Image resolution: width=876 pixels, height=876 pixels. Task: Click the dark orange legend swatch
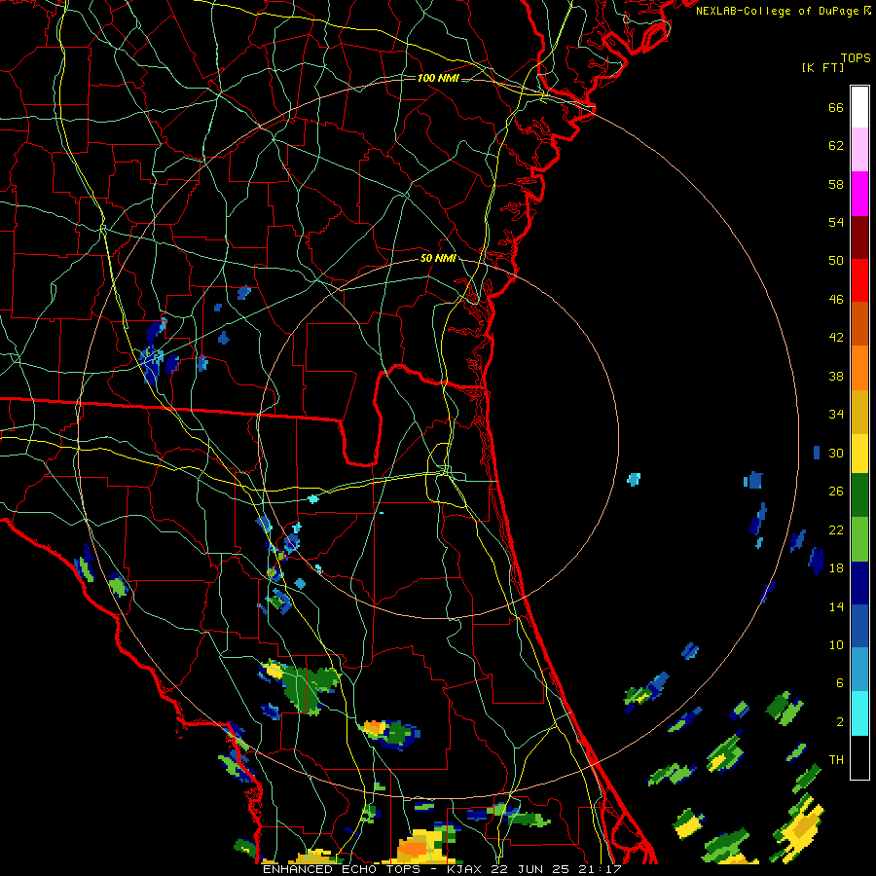[x=859, y=323]
